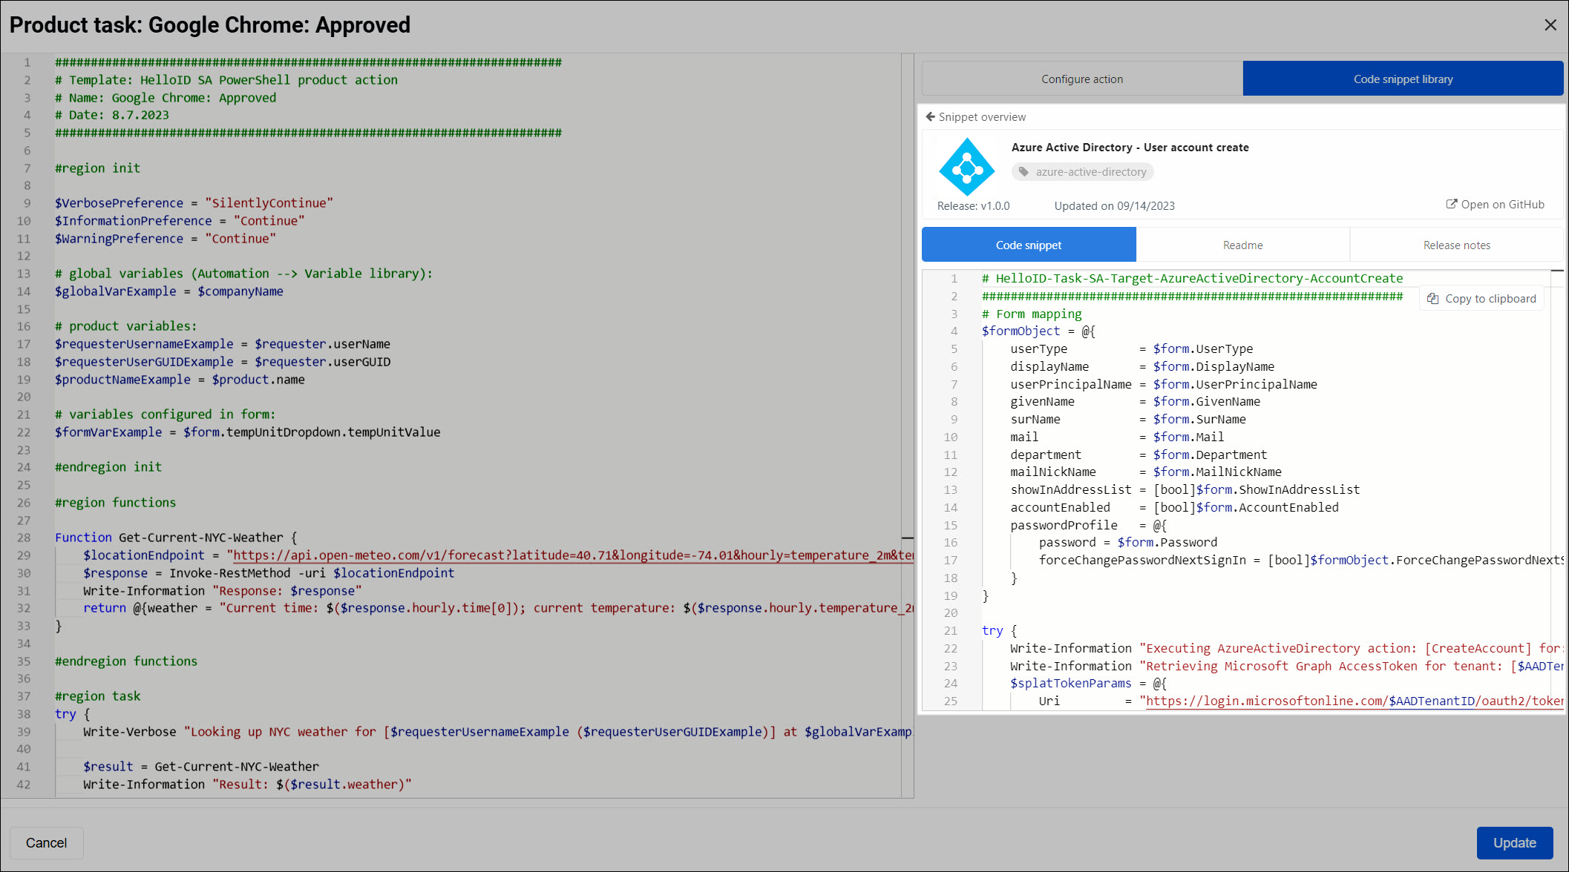Image resolution: width=1569 pixels, height=872 pixels.
Task: Click the clipboard icon next to Copy
Action: (1432, 298)
